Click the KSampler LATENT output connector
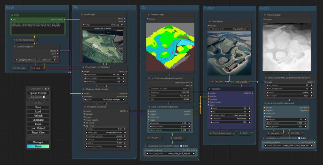 [x=253, y=93]
